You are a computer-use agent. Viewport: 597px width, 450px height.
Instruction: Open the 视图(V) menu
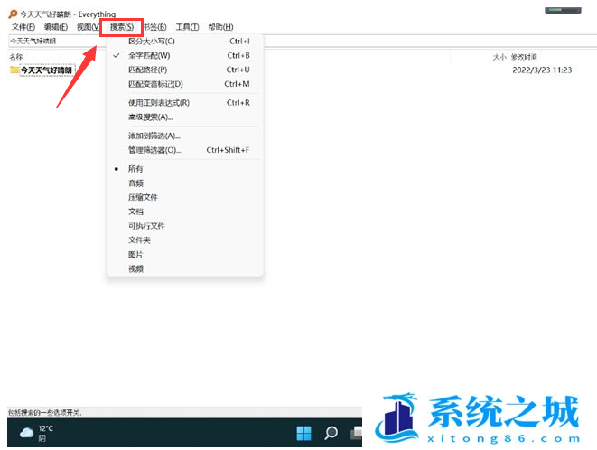pyautogui.click(x=88, y=27)
